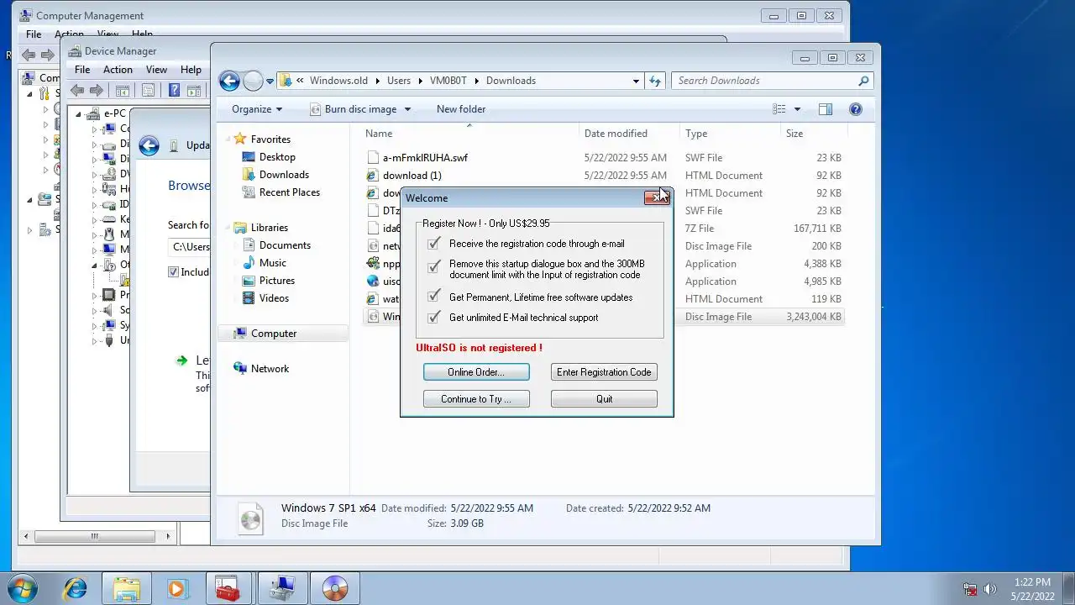Click Computer Management's back toolbar arrow
This screenshot has height=605, width=1075.
(29, 55)
